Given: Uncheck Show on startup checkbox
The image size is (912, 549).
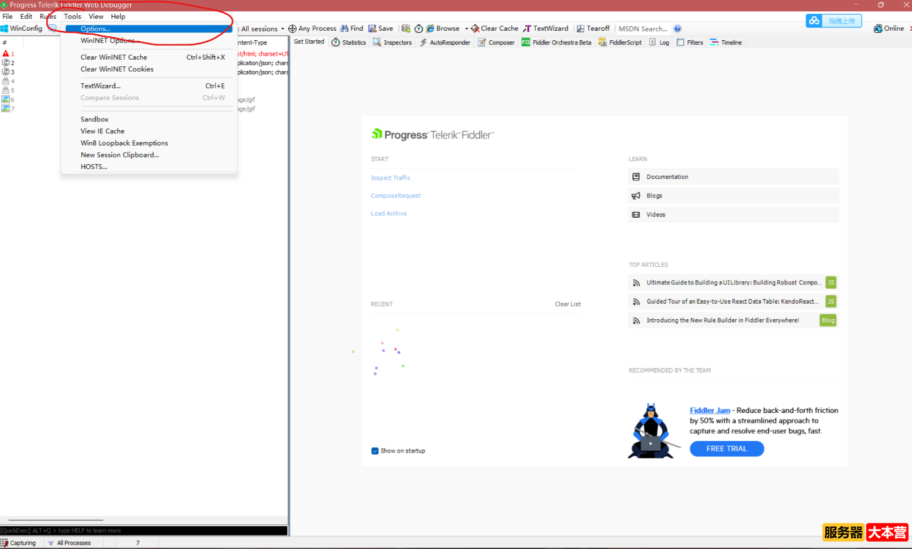Looking at the screenshot, I should pos(375,451).
